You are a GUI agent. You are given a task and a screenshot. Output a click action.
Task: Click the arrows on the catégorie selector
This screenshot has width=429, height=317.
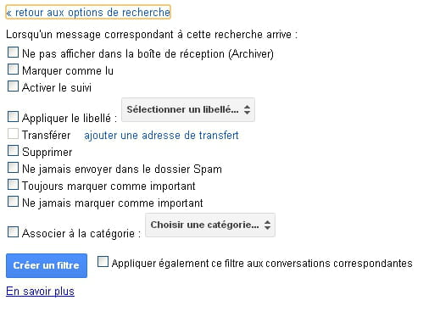tap(267, 225)
